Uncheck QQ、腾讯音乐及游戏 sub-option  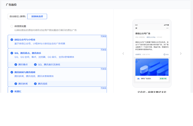tap(35, 64)
